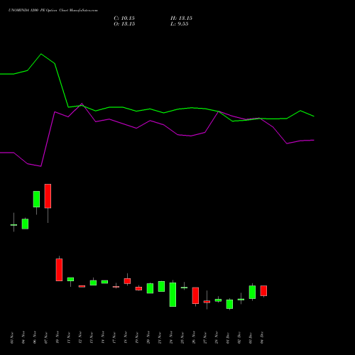The width and height of the screenshot is (355, 355).
Task: Click the green candle for 21 Nov
Action: coord(161,286)
